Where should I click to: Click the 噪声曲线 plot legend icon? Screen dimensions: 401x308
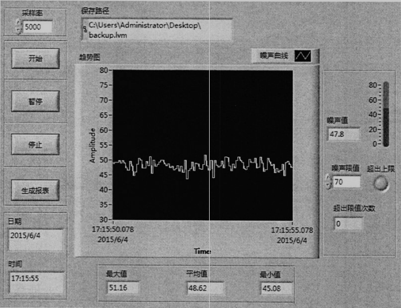click(303, 56)
